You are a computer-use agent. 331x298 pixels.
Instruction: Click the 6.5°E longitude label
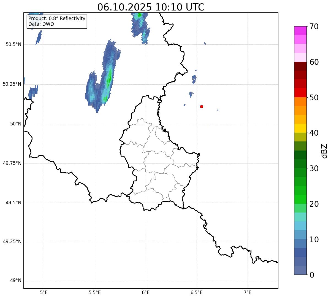tap(197, 292)
